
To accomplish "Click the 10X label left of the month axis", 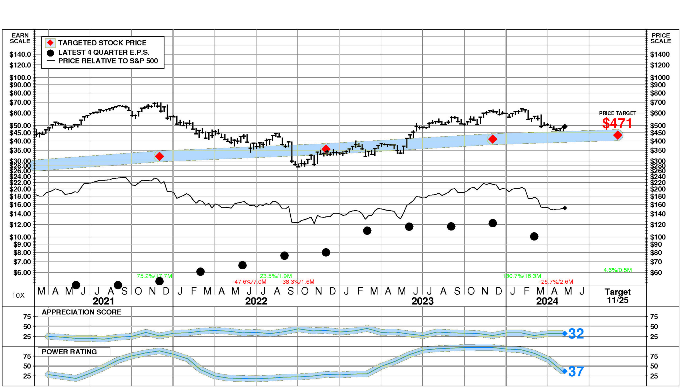I will (18, 295).
